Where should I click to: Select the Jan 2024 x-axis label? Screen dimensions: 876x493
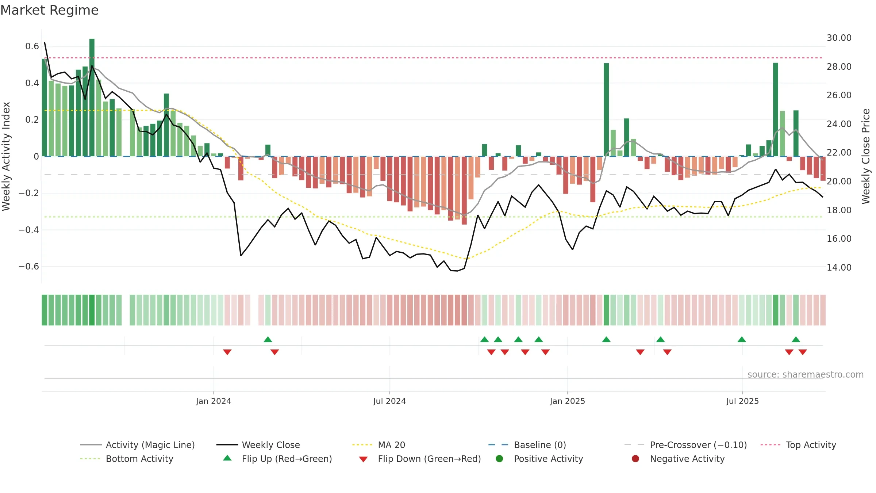click(214, 401)
